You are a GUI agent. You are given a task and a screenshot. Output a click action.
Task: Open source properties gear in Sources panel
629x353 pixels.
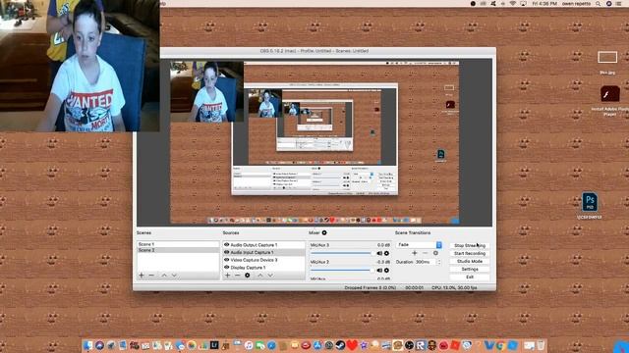[248, 275]
